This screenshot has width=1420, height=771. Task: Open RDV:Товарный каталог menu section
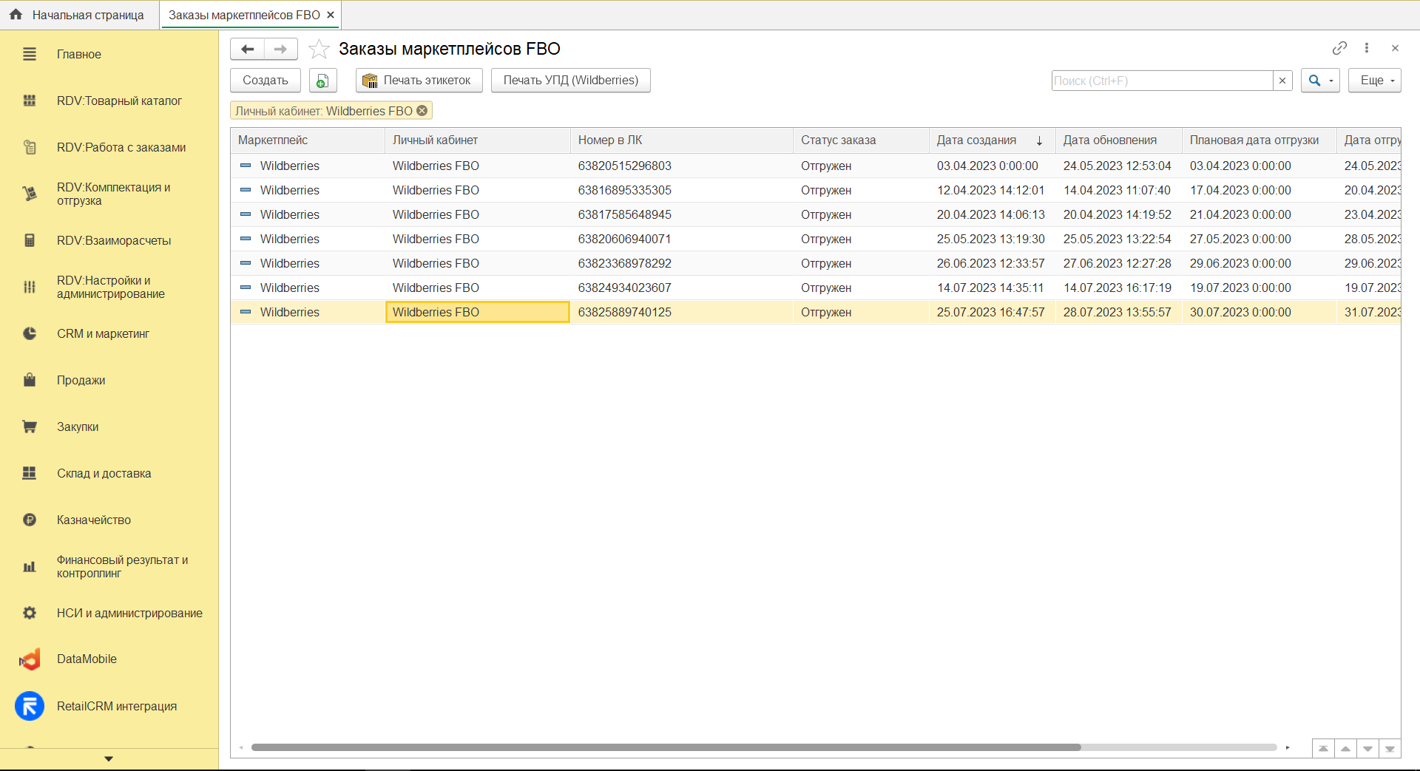point(119,101)
